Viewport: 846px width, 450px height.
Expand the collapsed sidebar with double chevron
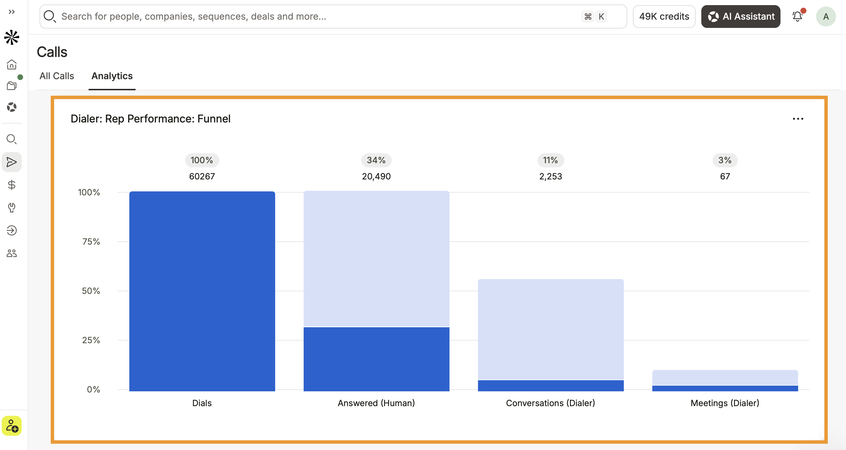pos(12,12)
